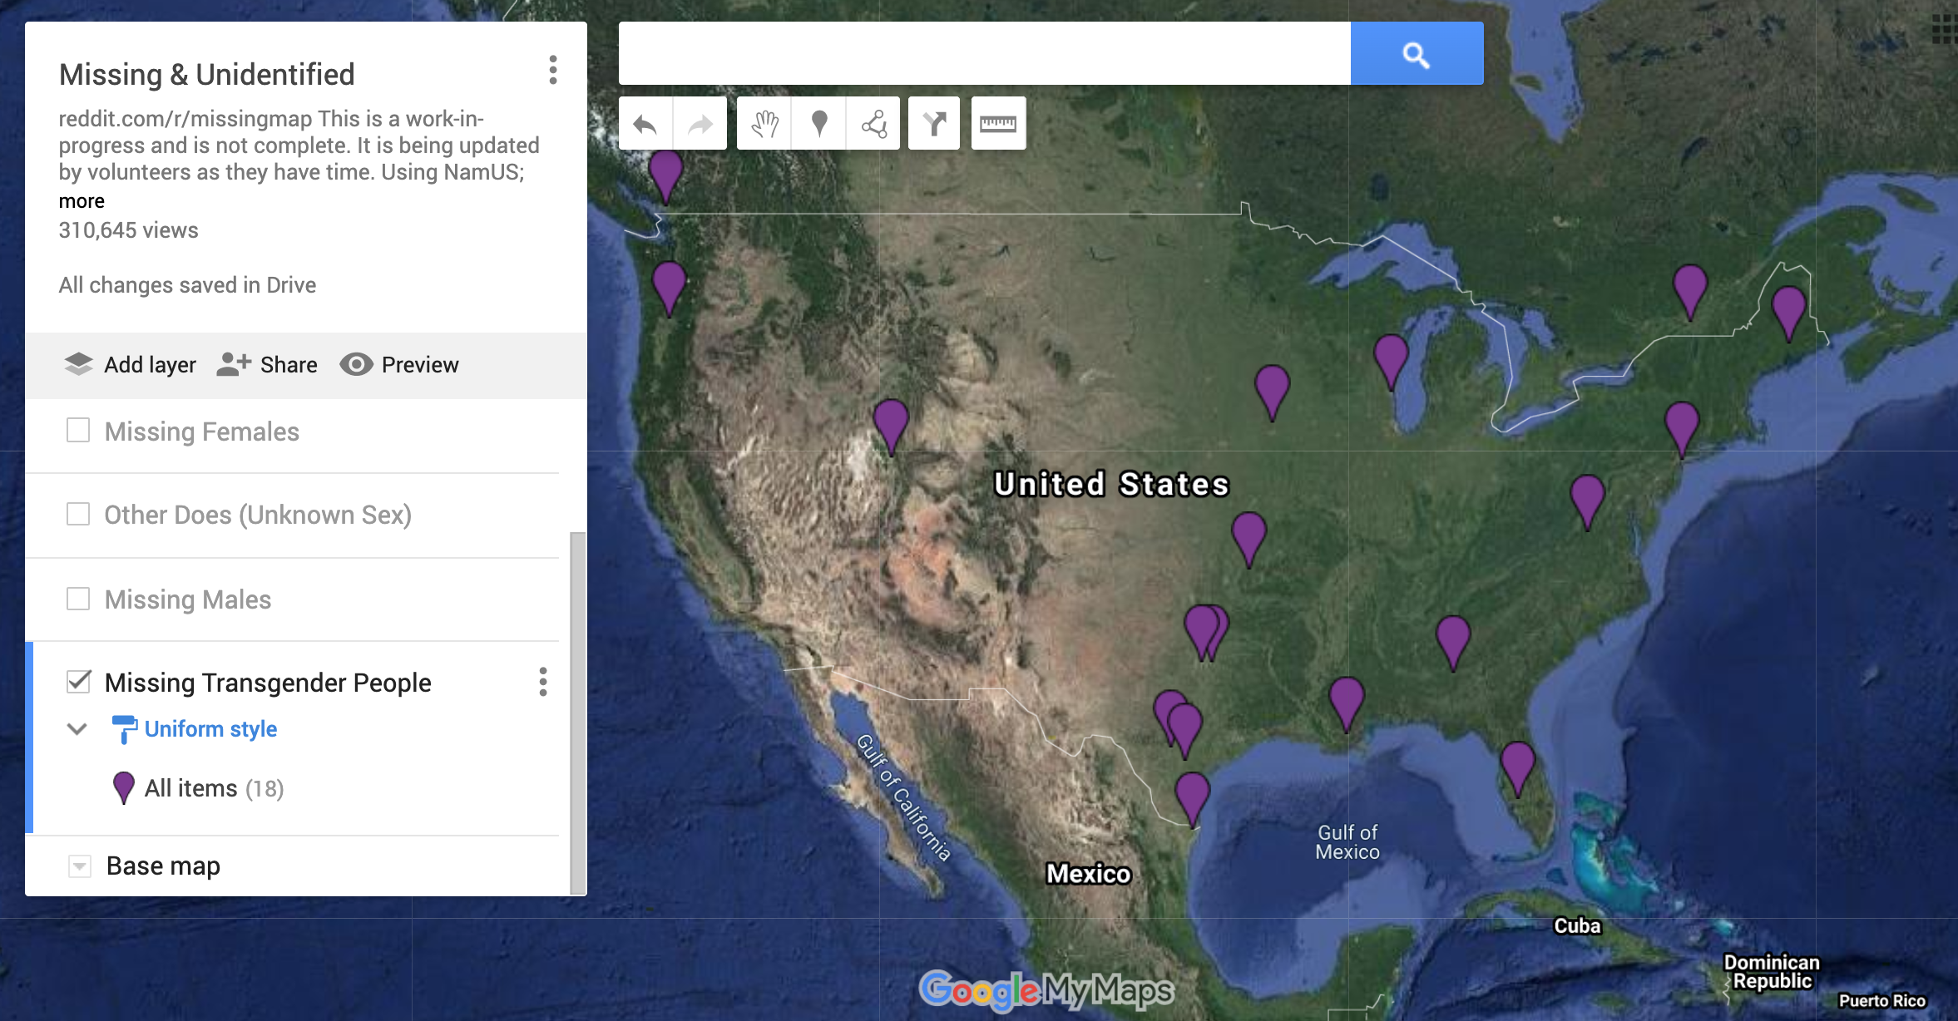Image resolution: width=1958 pixels, height=1021 pixels.
Task: Click the Preview button
Action: click(x=399, y=364)
